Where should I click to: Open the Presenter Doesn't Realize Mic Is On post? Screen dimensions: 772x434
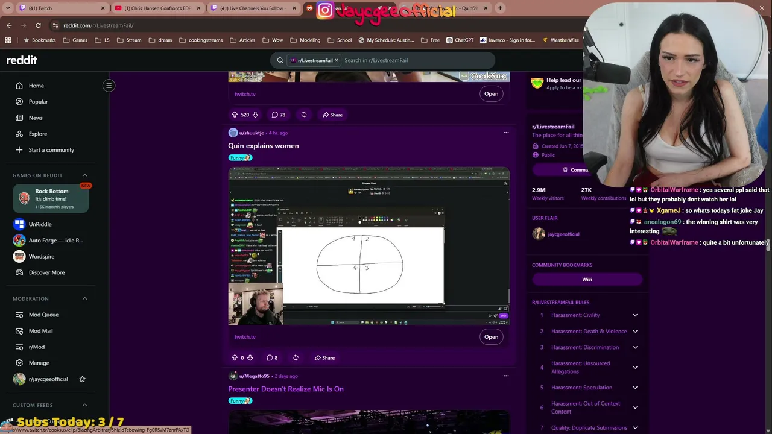click(286, 389)
